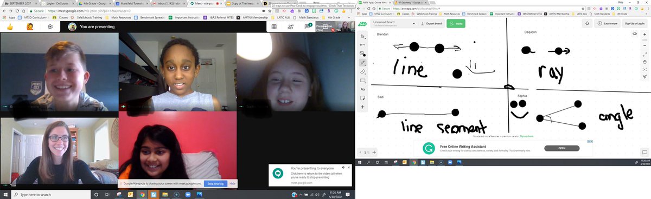
Task: Open the whiteboard chat icon
Action: (x=644, y=152)
